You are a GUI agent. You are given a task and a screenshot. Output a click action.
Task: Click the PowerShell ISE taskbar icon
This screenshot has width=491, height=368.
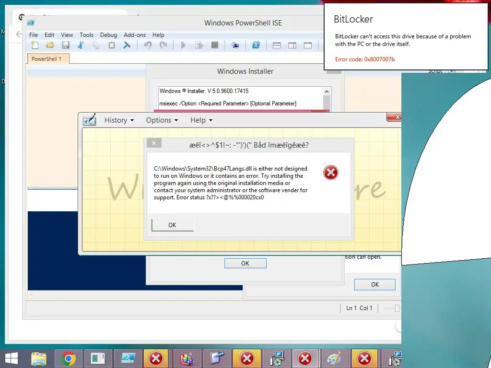click(128, 358)
